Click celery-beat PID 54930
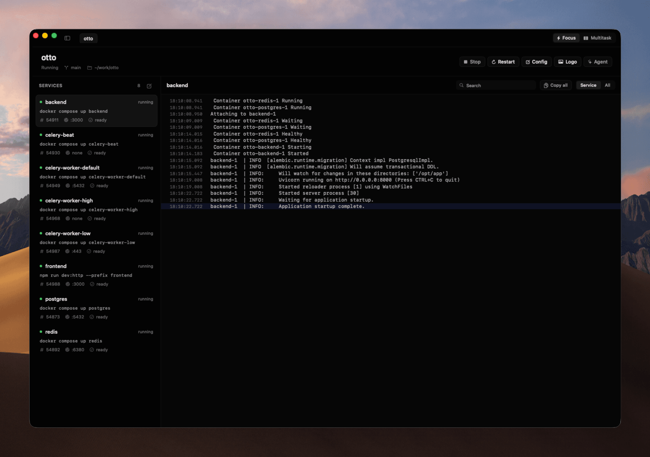The width and height of the screenshot is (650, 457). pos(50,153)
